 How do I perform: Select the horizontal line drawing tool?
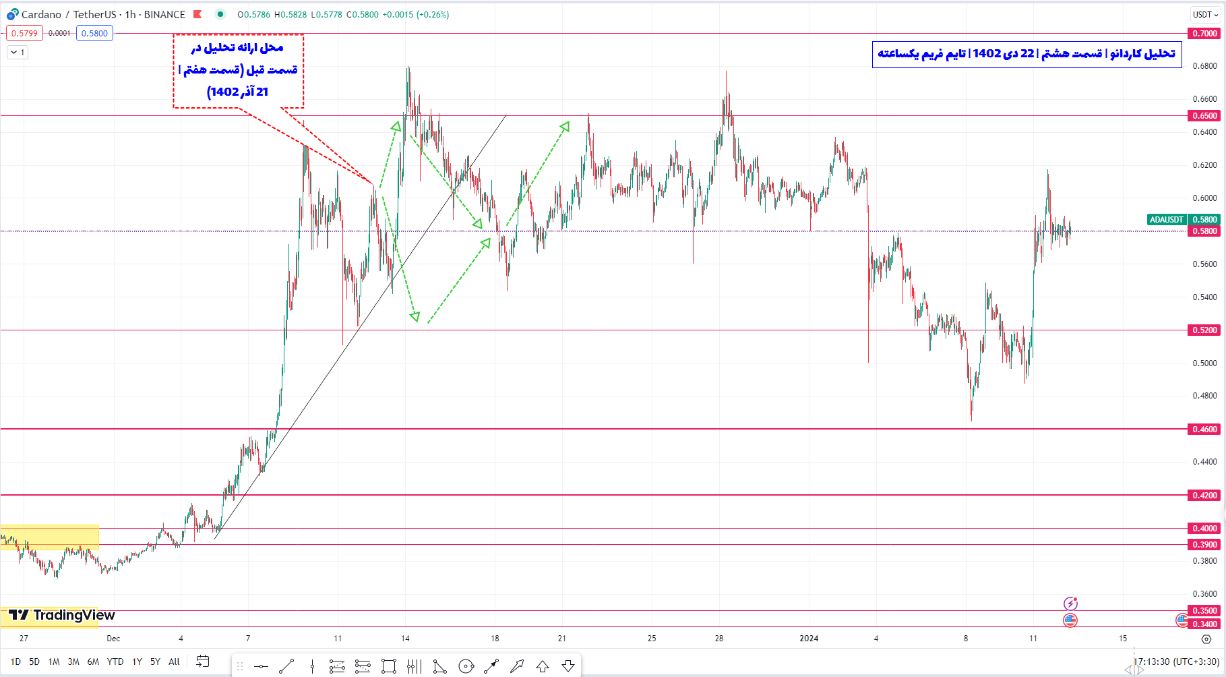(x=261, y=667)
